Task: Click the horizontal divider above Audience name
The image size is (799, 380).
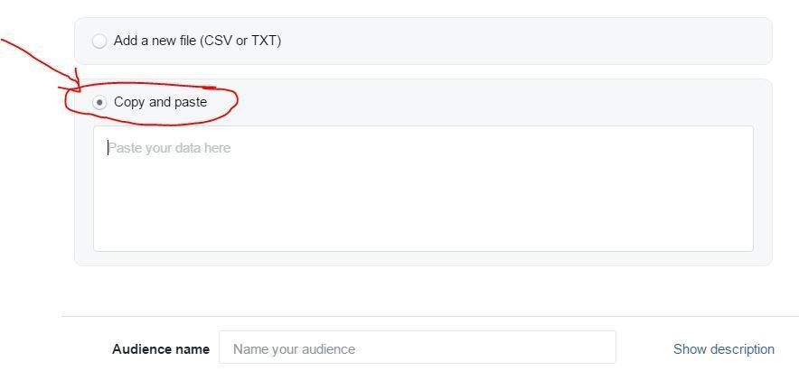Action: click(430, 316)
